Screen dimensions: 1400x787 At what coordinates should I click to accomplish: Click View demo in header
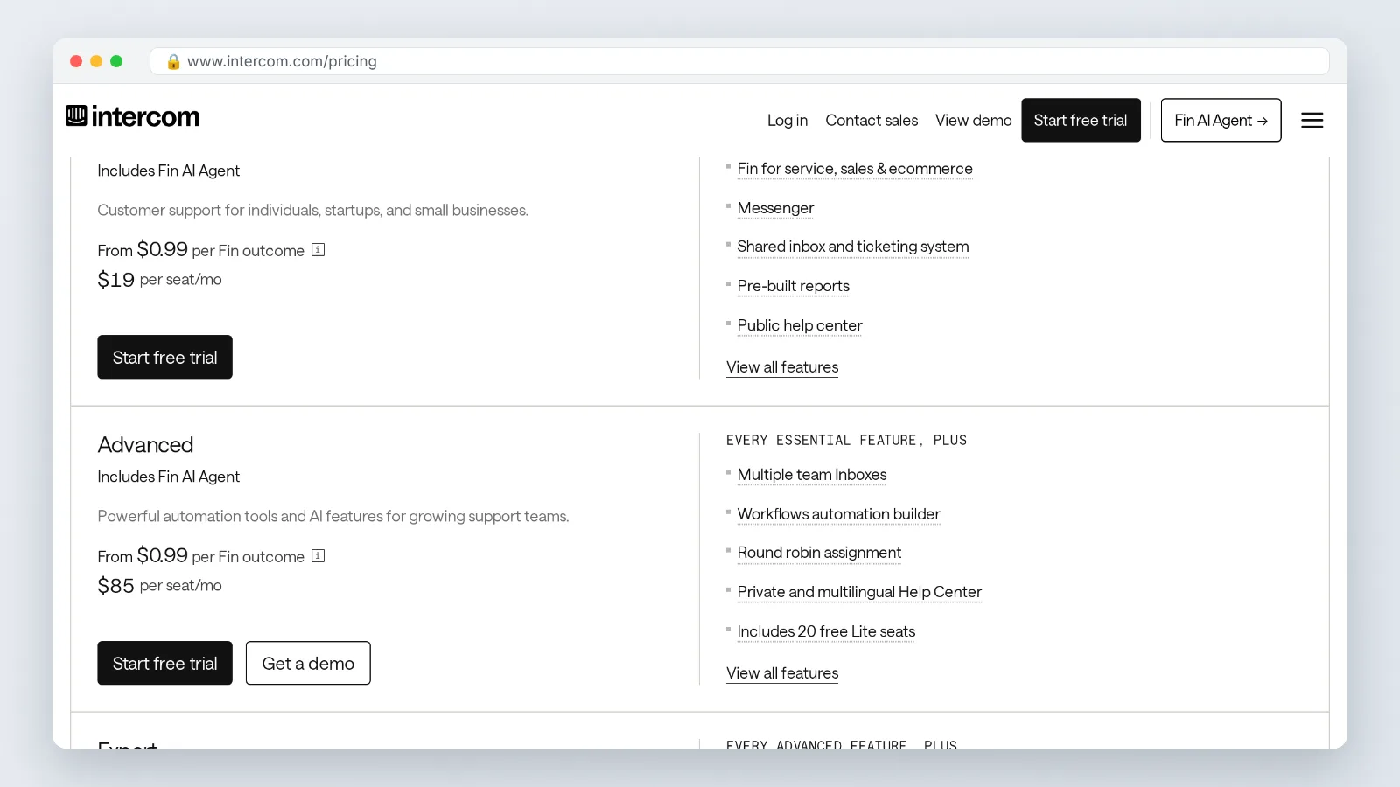973,121
